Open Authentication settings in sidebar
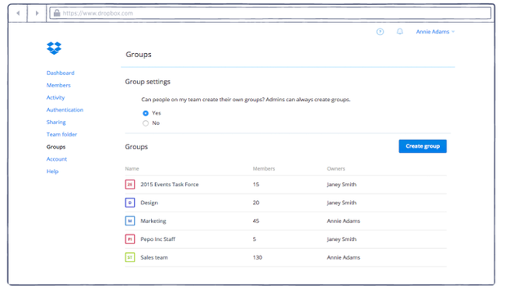The width and height of the screenshot is (506, 294). coord(64,110)
